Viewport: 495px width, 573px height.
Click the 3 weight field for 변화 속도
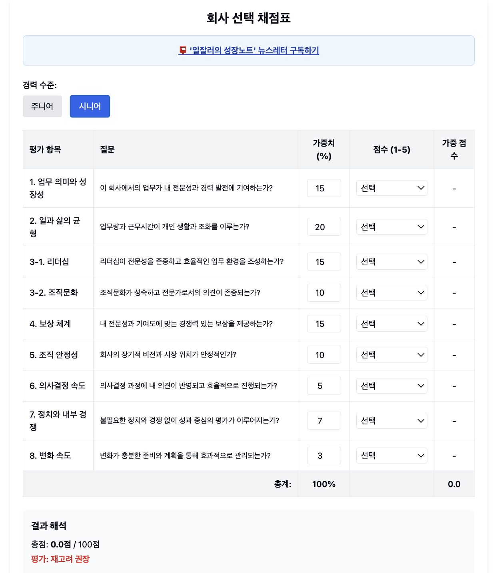[x=323, y=455]
